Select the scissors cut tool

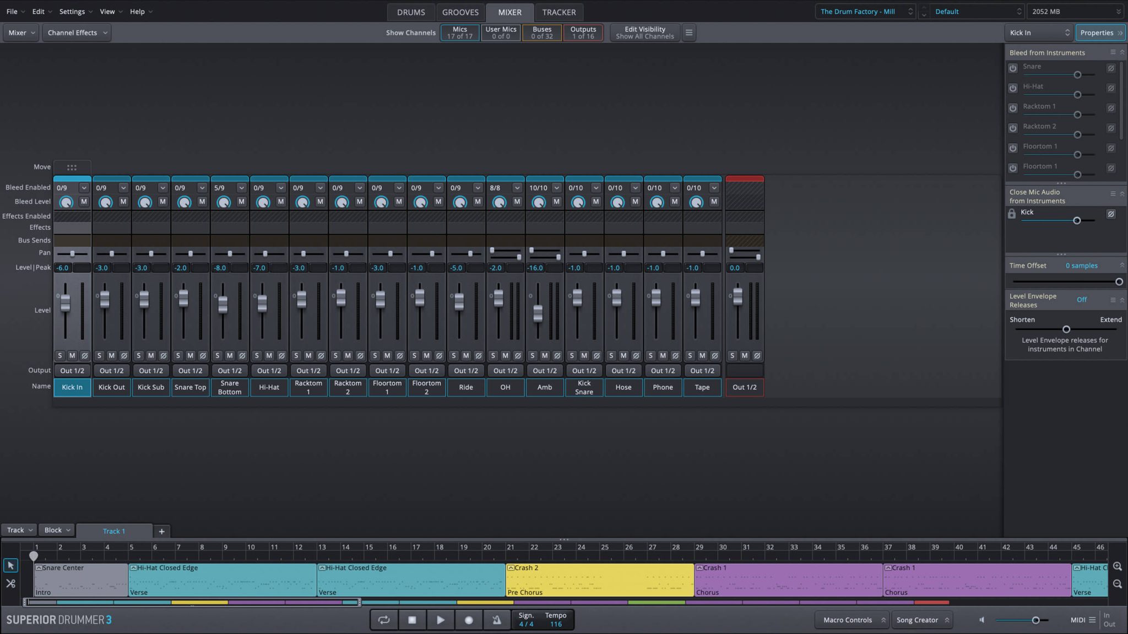pos(10,583)
